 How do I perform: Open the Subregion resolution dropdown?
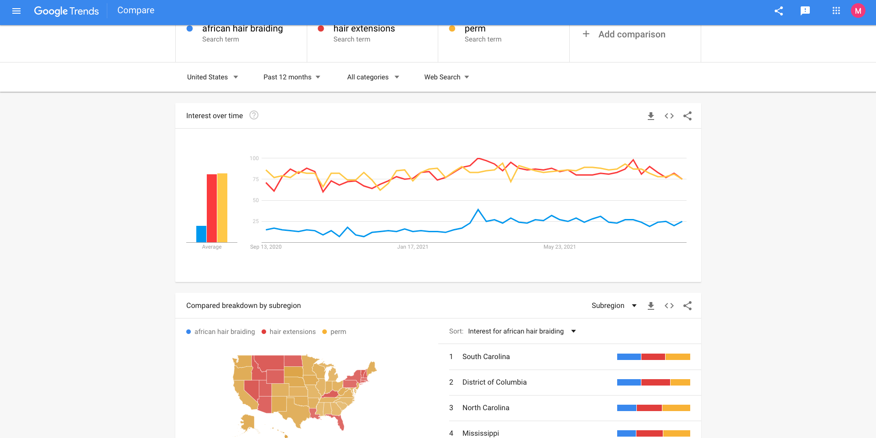(614, 306)
